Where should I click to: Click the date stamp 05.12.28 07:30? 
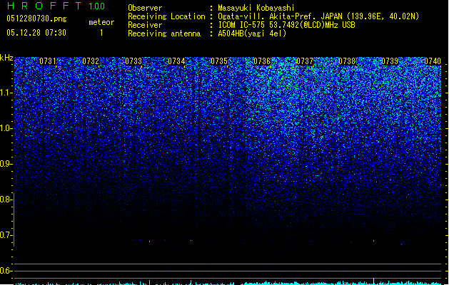(x=36, y=33)
